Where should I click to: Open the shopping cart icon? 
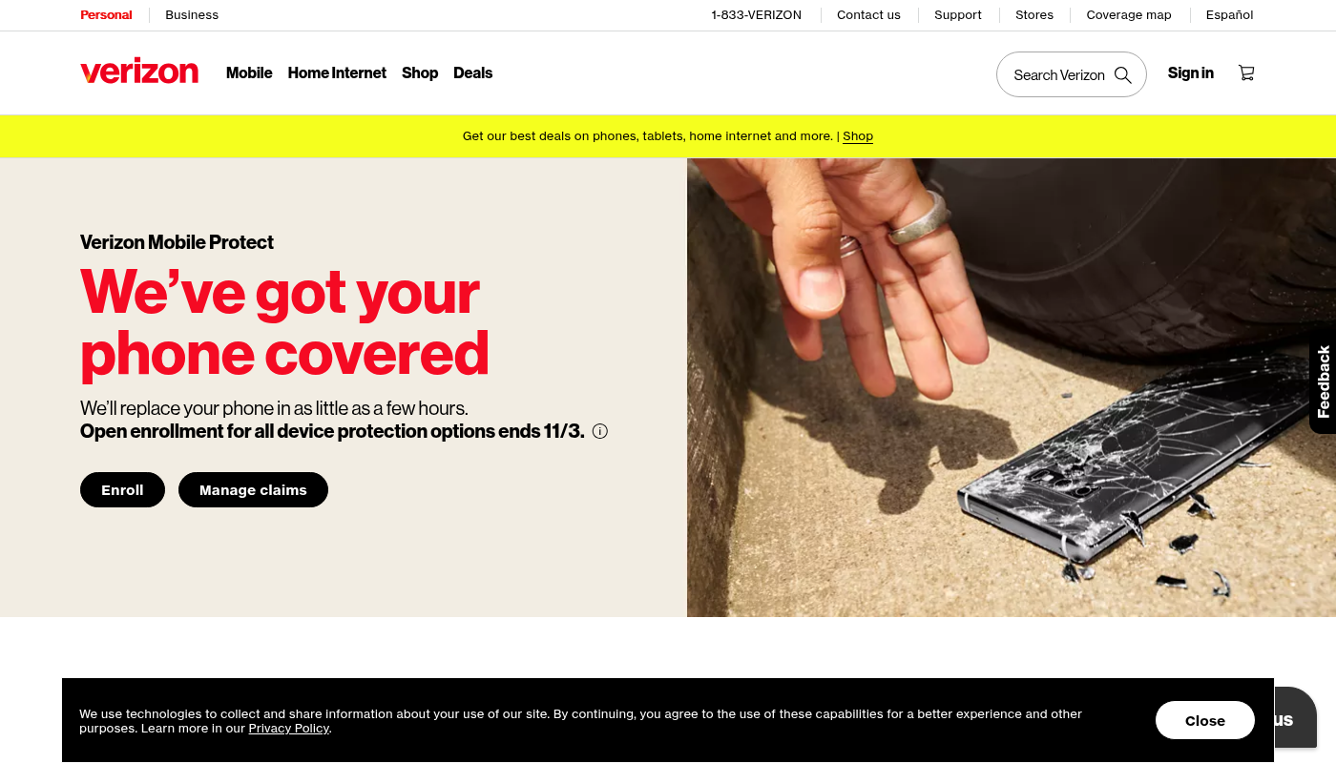pos(1246,72)
